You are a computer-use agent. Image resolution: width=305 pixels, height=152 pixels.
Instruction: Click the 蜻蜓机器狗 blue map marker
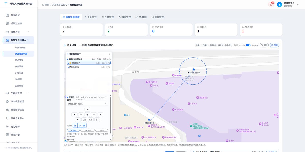click(x=194, y=69)
